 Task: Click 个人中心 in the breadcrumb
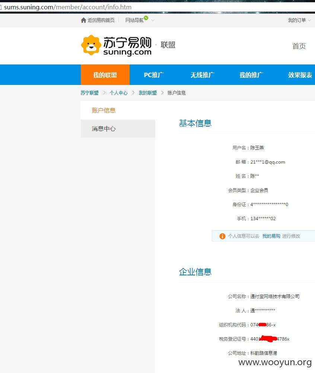119,93
